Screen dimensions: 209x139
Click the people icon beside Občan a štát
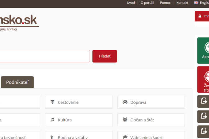(125, 120)
